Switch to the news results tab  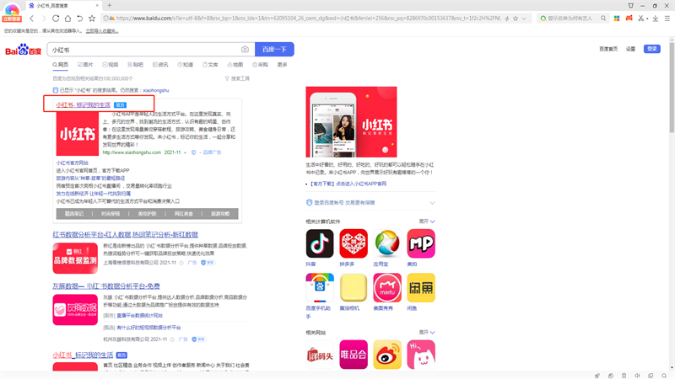[x=160, y=65]
